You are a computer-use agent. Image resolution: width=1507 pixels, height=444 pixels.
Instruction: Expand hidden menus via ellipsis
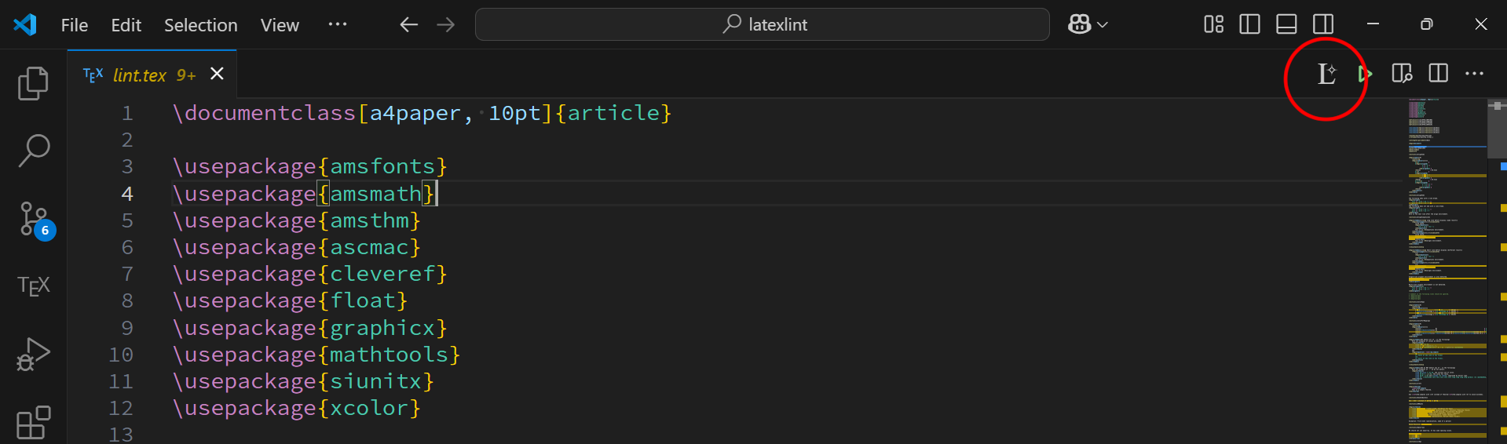[x=338, y=24]
